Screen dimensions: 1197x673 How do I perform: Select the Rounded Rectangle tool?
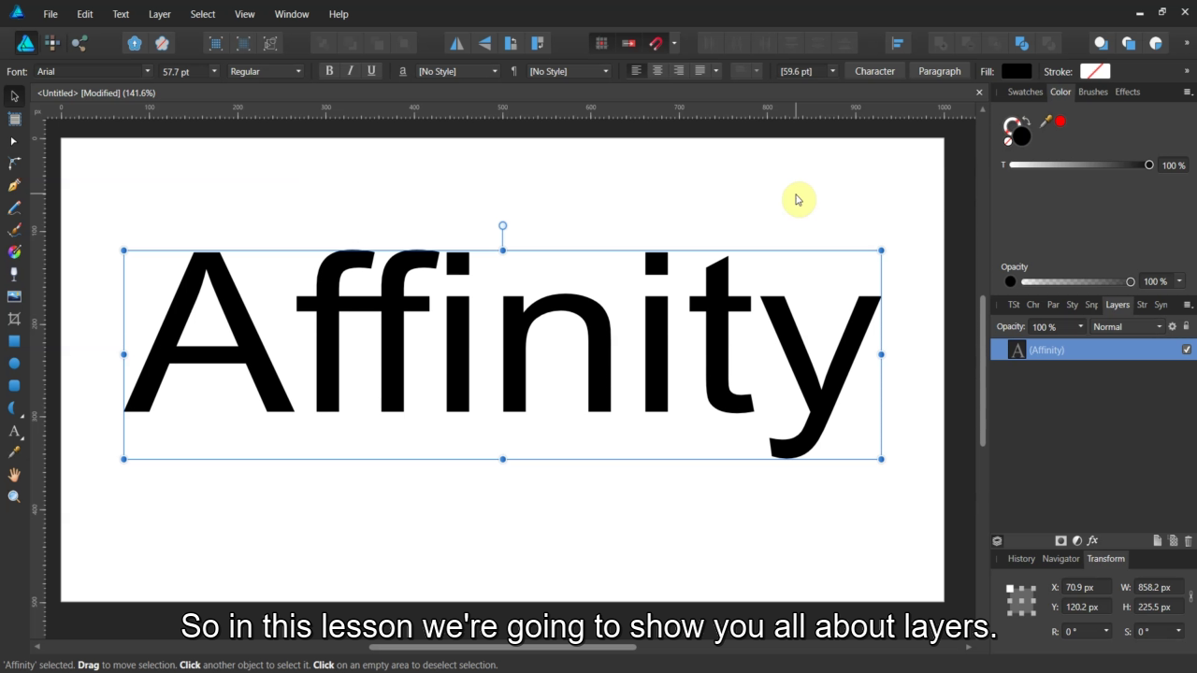pyautogui.click(x=14, y=385)
